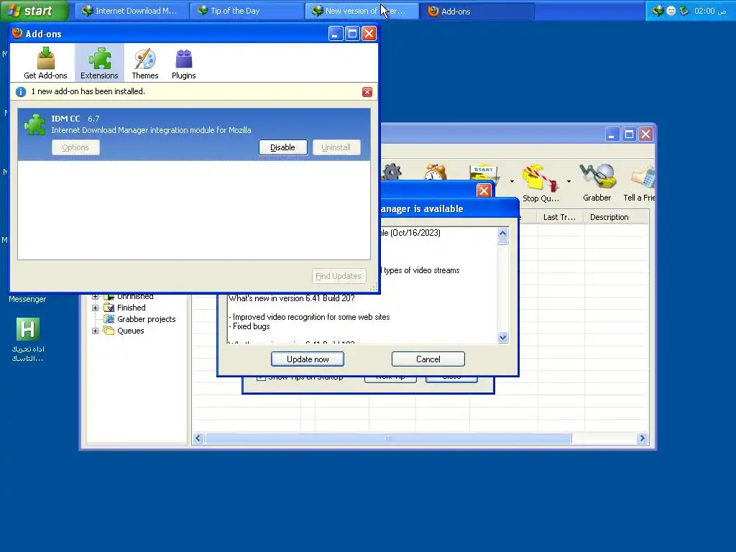Click 'Improved video recognition' changelog line
The image size is (736, 552).
[x=309, y=317]
